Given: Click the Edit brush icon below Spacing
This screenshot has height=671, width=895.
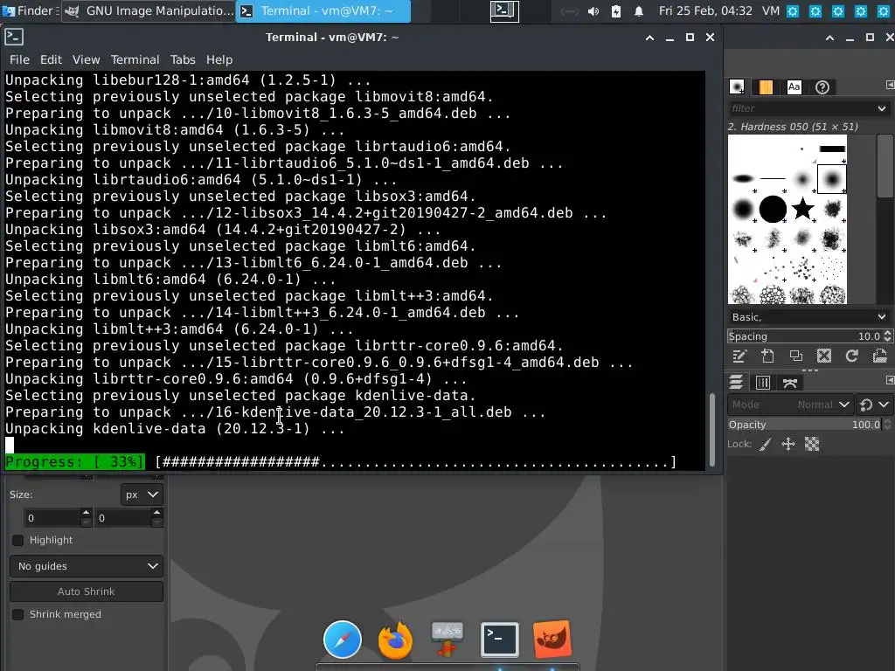Looking at the screenshot, I should click(739, 356).
